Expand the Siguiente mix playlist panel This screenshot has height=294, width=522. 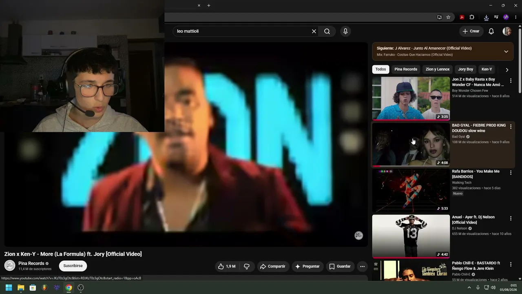tap(506, 51)
